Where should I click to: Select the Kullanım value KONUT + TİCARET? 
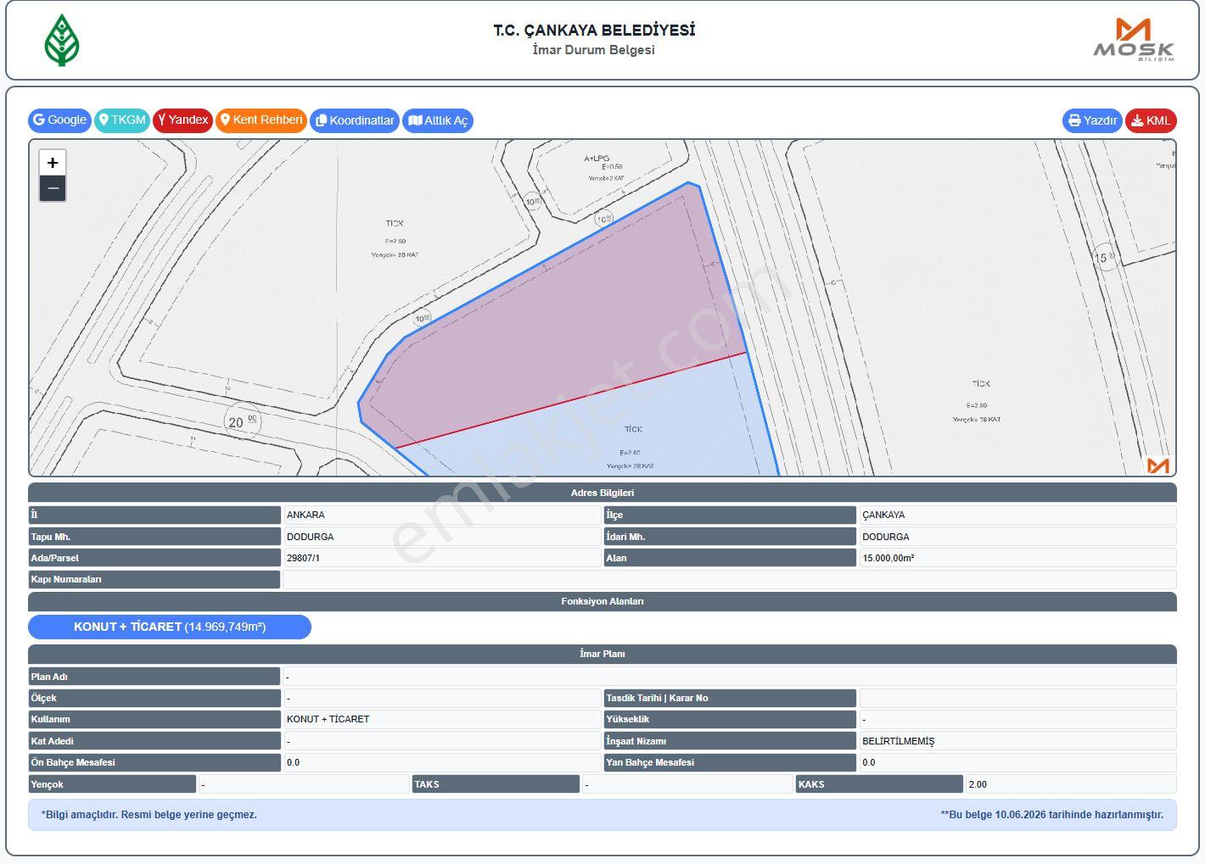[x=328, y=719]
